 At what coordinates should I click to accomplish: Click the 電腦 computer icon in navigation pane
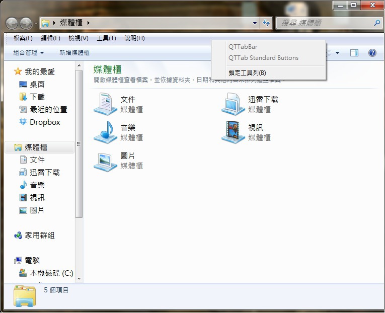[18, 260]
